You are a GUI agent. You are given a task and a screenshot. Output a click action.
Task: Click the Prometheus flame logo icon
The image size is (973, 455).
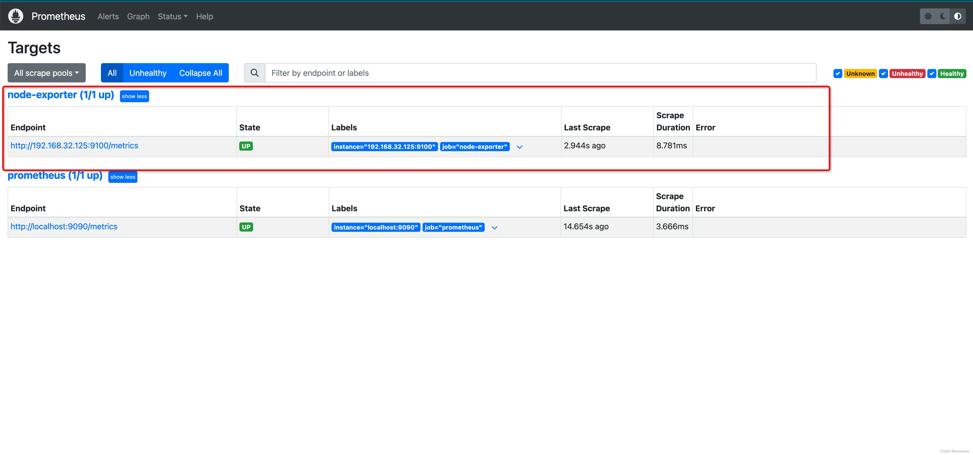(x=15, y=16)
